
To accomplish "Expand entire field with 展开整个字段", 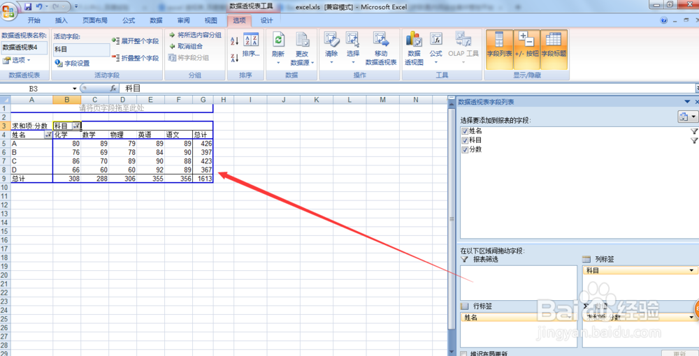I will 136,41.
